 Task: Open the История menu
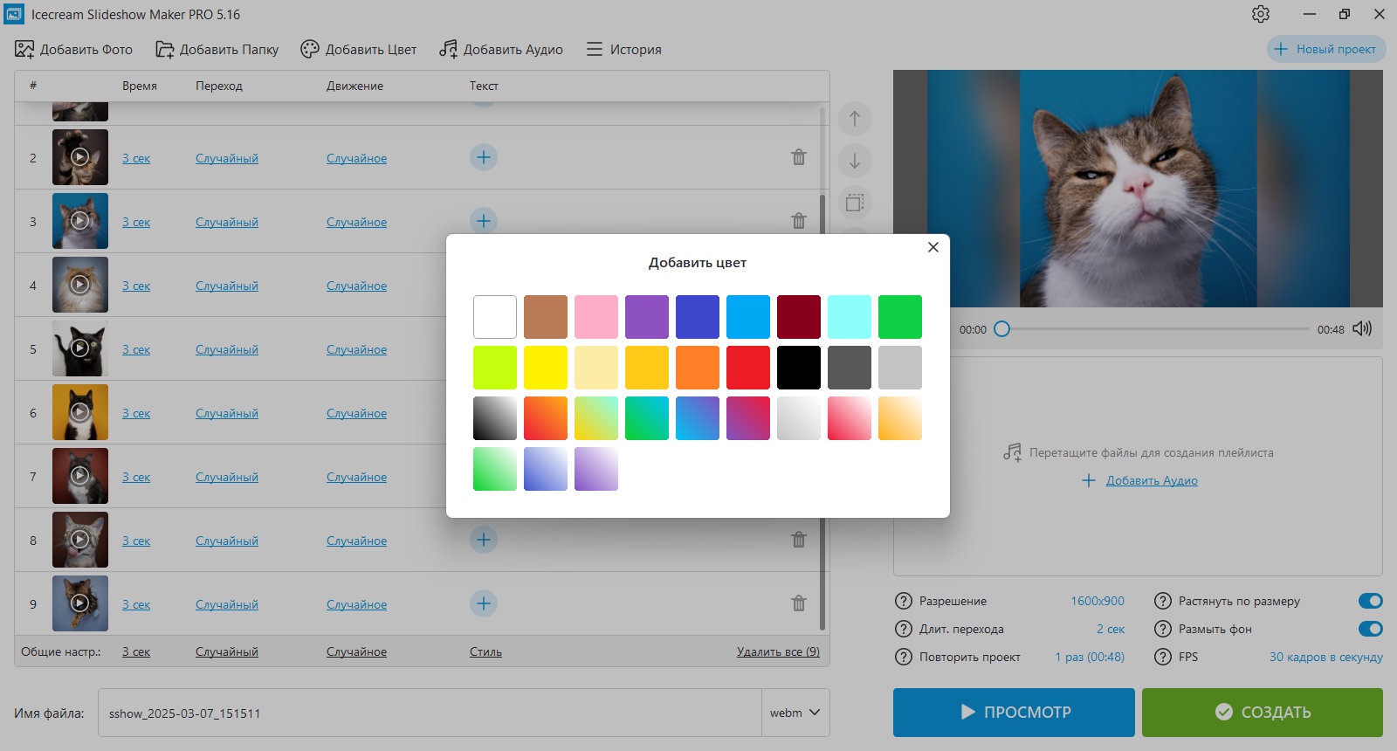click(624, 49)
